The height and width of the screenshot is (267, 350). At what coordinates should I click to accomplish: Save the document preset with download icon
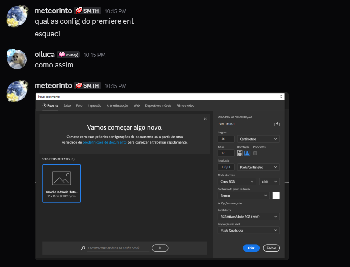[277, 124]
